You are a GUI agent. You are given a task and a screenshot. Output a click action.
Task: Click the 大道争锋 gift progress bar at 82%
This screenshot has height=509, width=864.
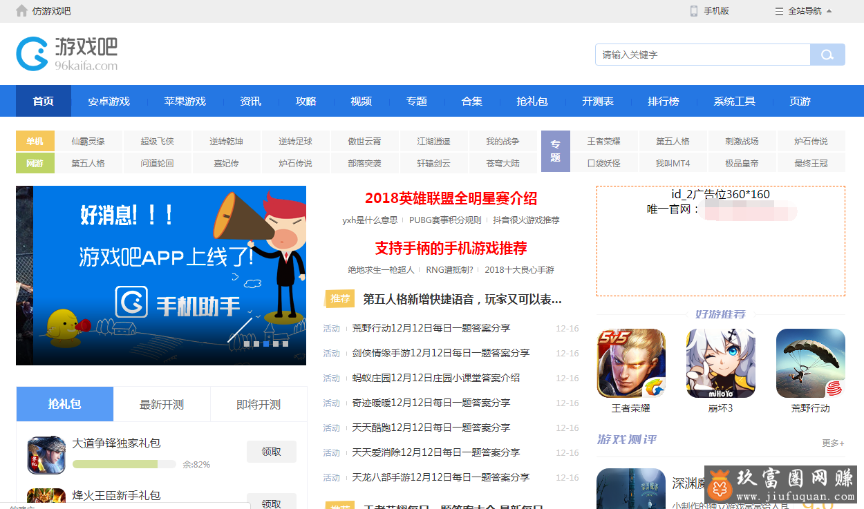(124, 464)
